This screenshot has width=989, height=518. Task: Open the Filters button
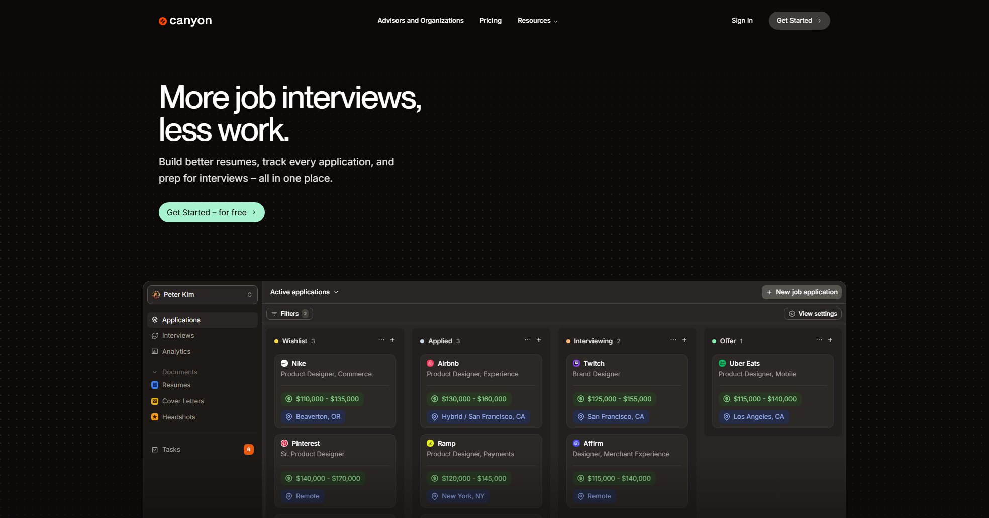289,314
